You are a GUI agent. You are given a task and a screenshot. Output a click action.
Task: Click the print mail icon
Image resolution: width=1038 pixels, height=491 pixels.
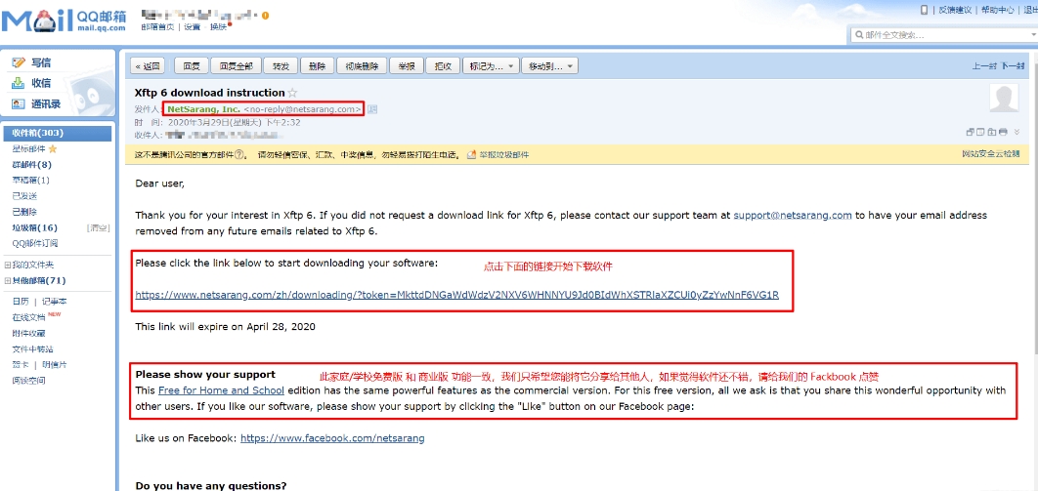click(1003, 132)
